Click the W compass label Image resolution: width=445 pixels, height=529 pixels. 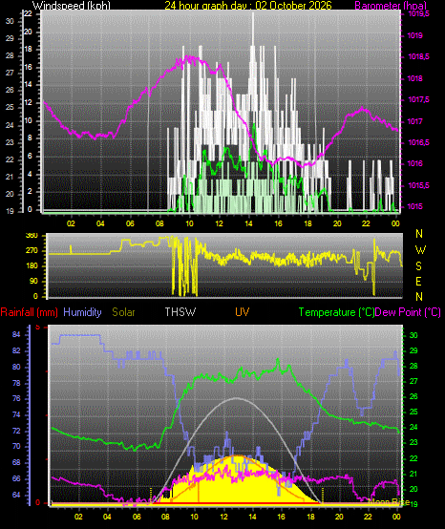click(x=420, y=250)
